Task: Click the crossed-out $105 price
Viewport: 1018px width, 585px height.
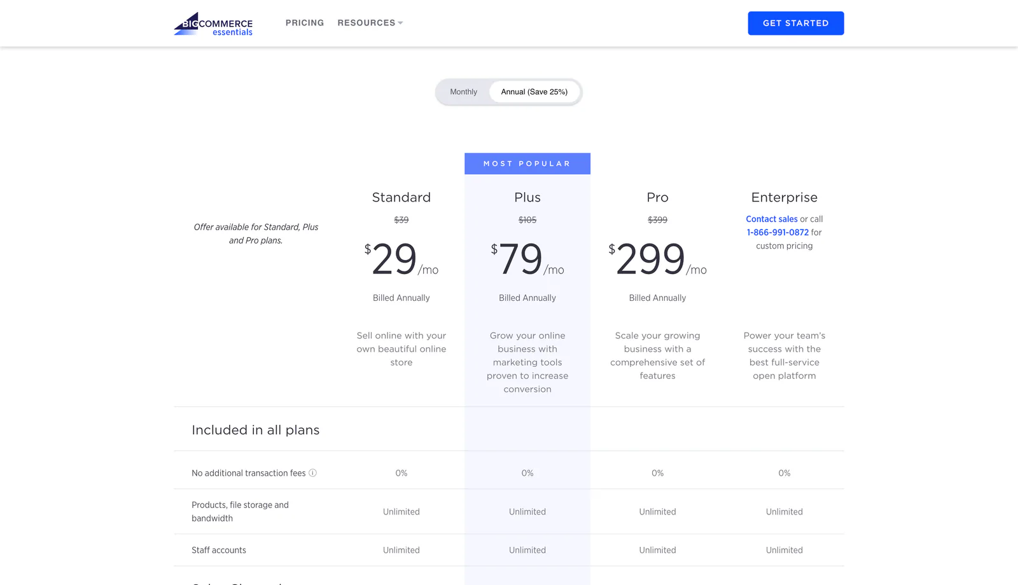Action: click(527, 220)
